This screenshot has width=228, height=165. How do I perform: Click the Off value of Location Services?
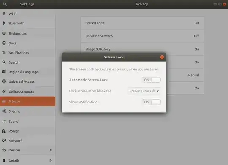[x=196, y=36]
